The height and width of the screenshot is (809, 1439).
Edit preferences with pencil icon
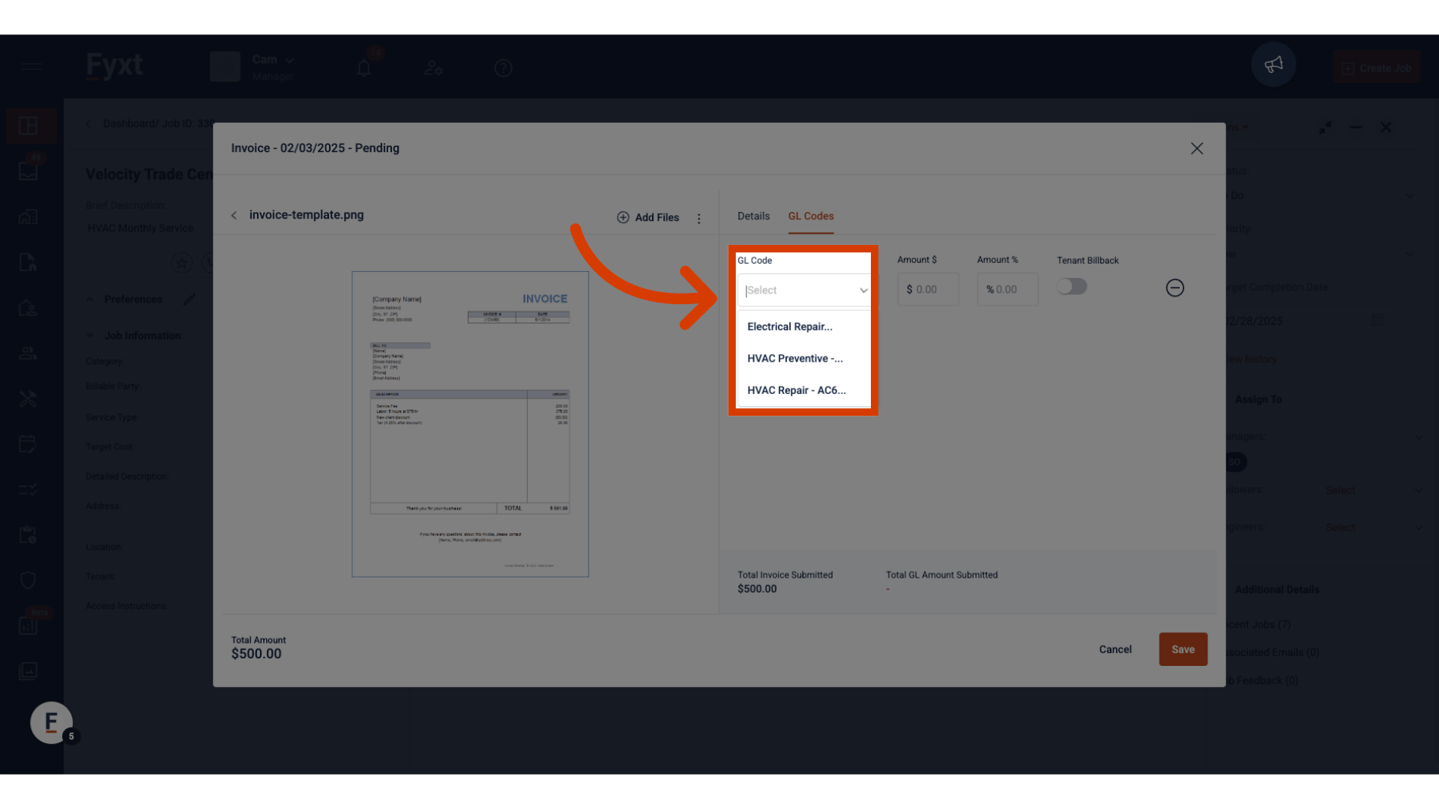(190, 300)
